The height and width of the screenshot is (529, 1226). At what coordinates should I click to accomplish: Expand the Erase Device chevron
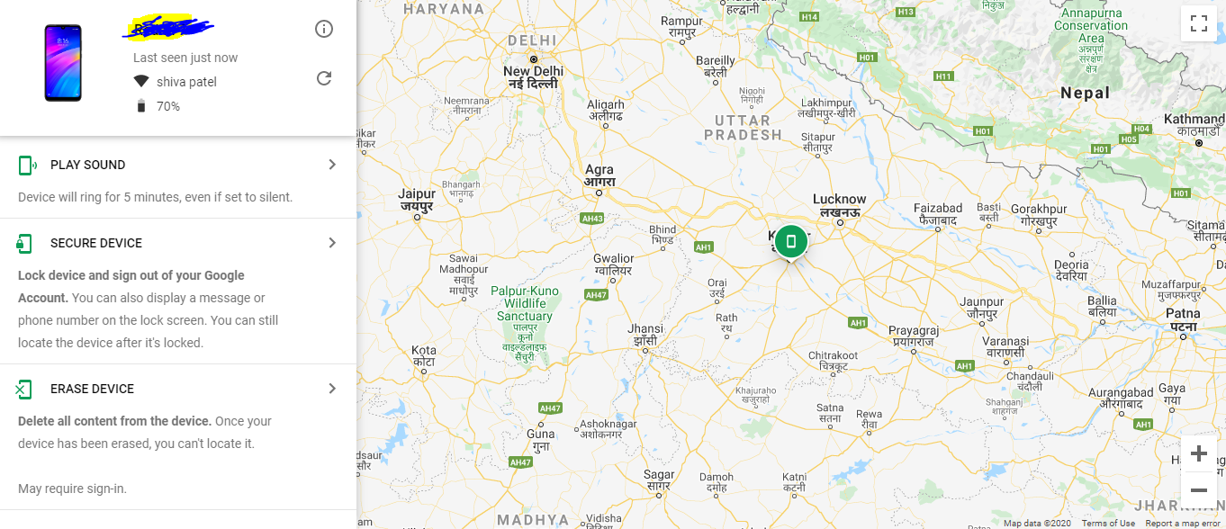tap(332, 389)
